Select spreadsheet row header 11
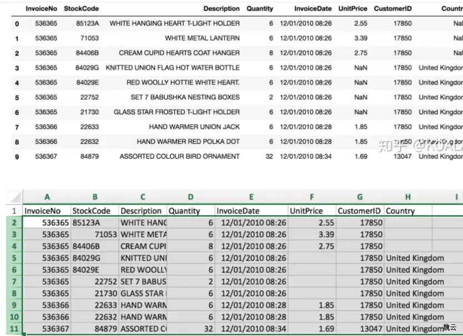 click(x=14, y=329)
